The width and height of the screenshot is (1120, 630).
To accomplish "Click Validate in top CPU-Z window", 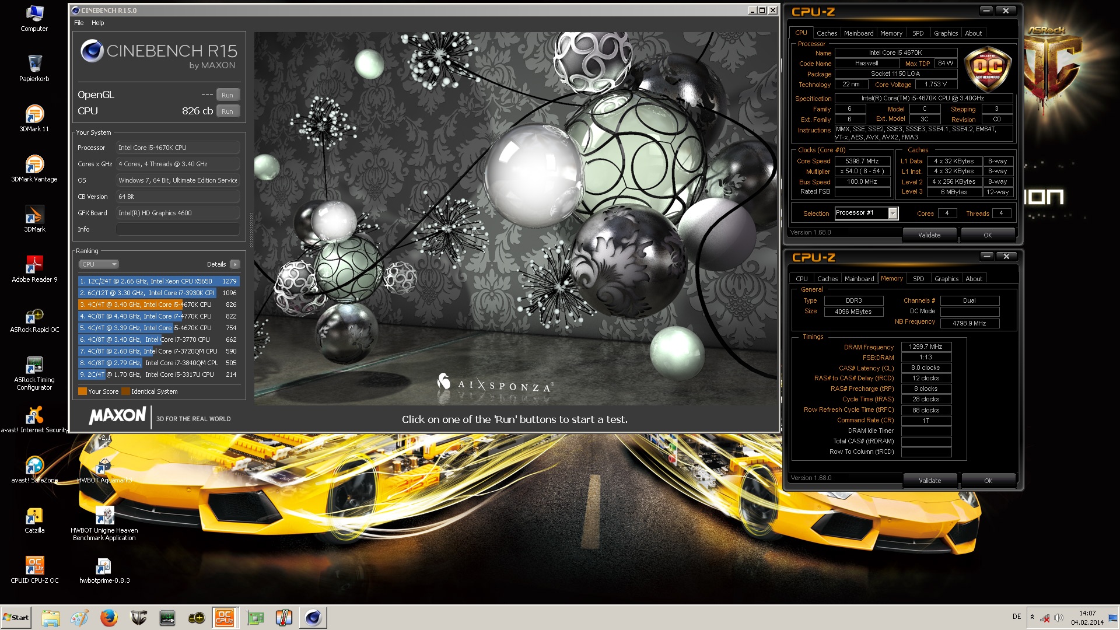I will click(929, 235).
